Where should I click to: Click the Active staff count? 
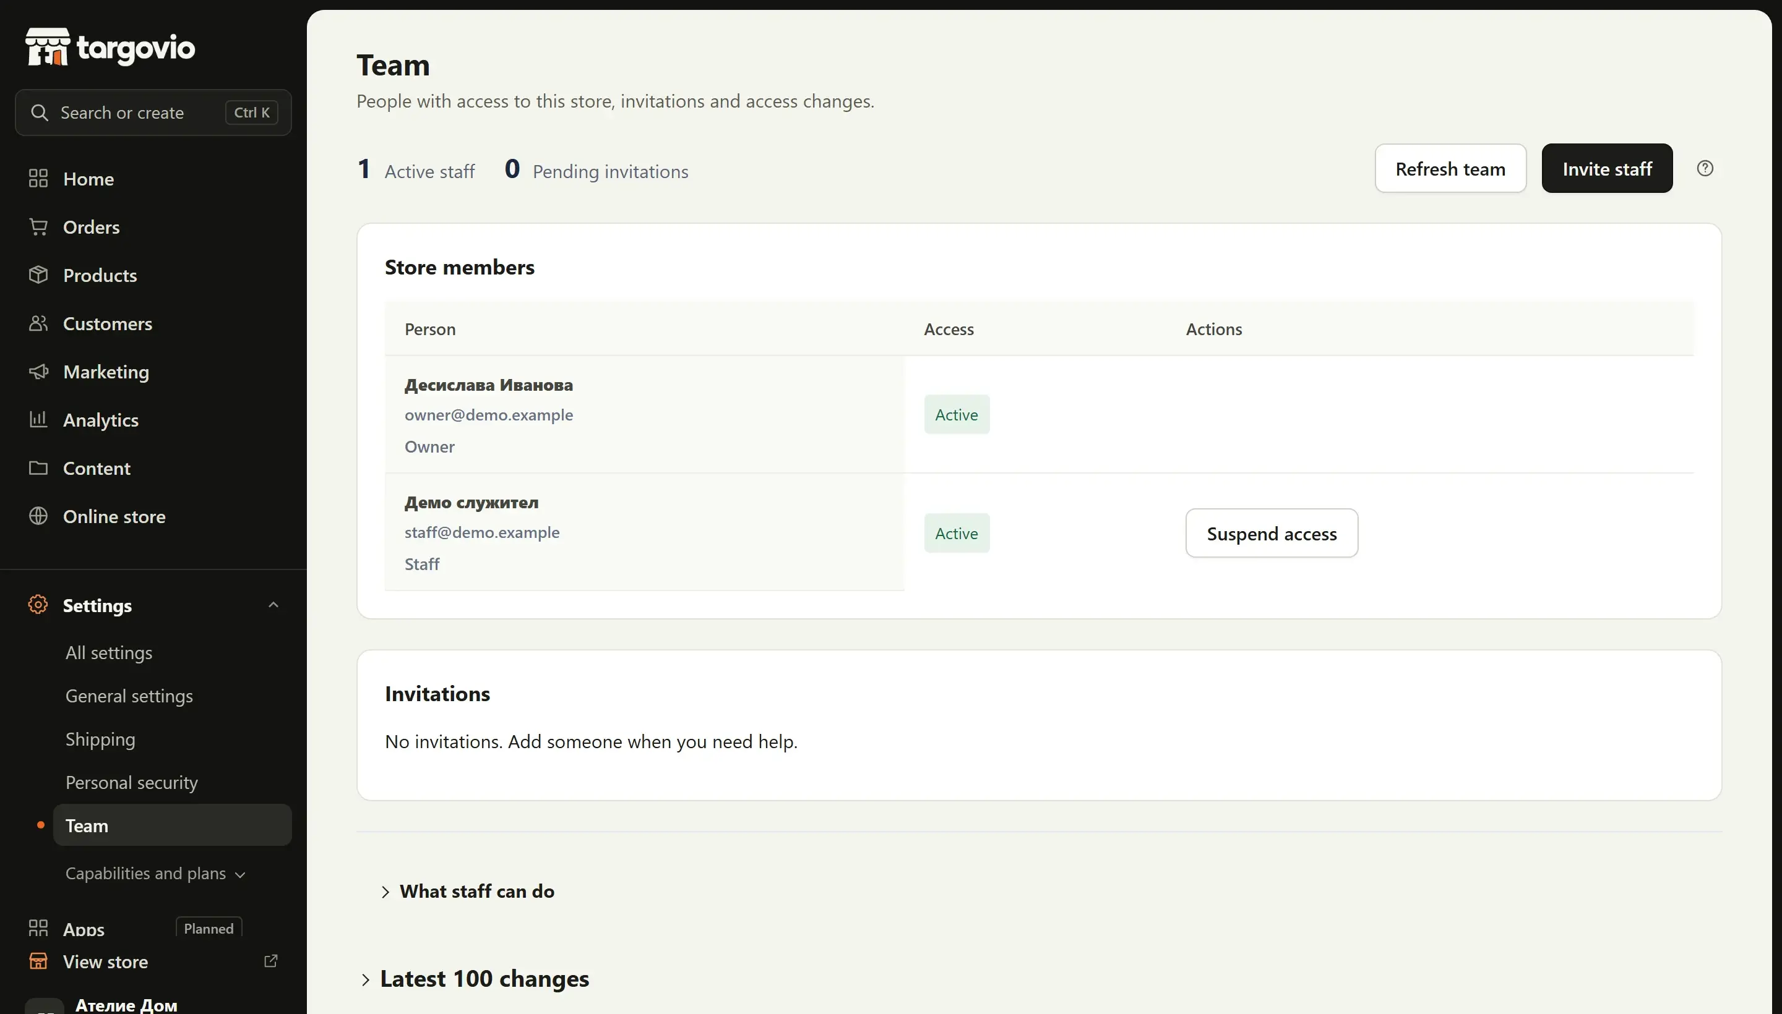(415, 169)
